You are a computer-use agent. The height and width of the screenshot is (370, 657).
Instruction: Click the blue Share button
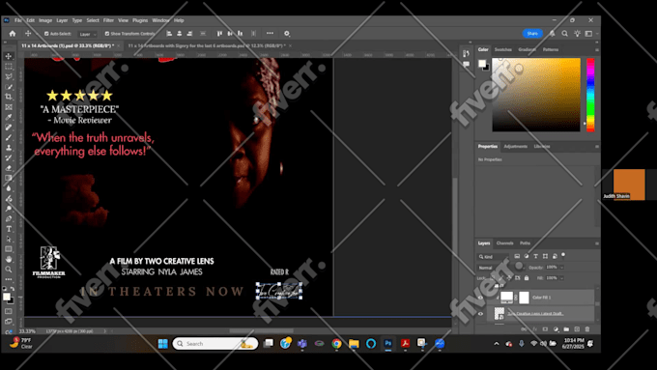click(532, 34)
